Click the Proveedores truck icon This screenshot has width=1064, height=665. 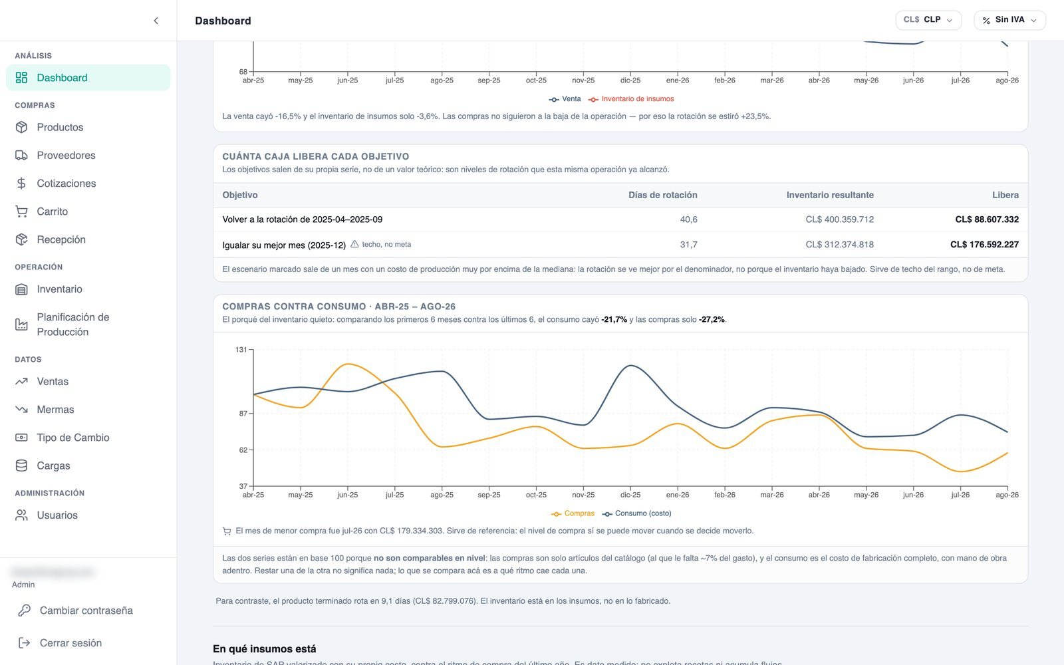click(x=21, y=155)
